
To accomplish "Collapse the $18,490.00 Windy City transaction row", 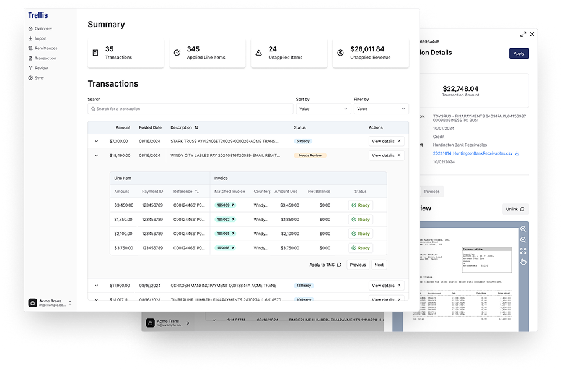I will tap(96, 156).
